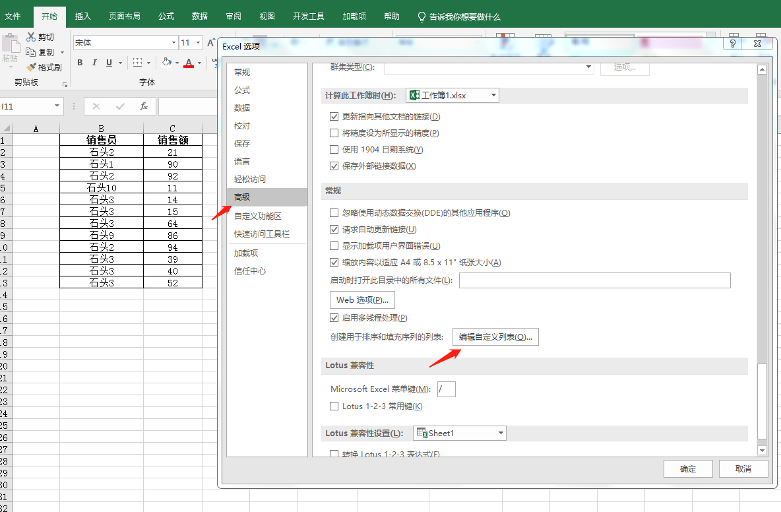
Task: Click the options dialog scroll-up arrow
Action: tap(762, 70)
